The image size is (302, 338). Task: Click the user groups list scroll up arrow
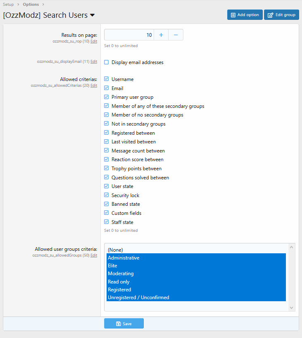pyautogui.click(x=291, y=247)
